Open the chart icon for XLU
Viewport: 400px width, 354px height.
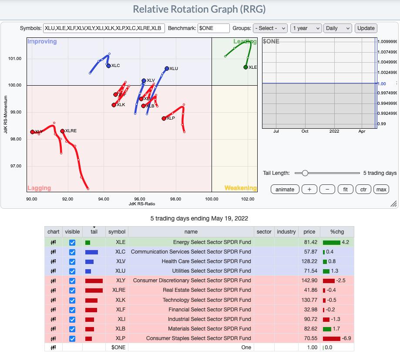coord(53,271)
